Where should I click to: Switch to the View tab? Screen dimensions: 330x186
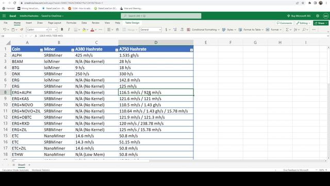(107, 23)
